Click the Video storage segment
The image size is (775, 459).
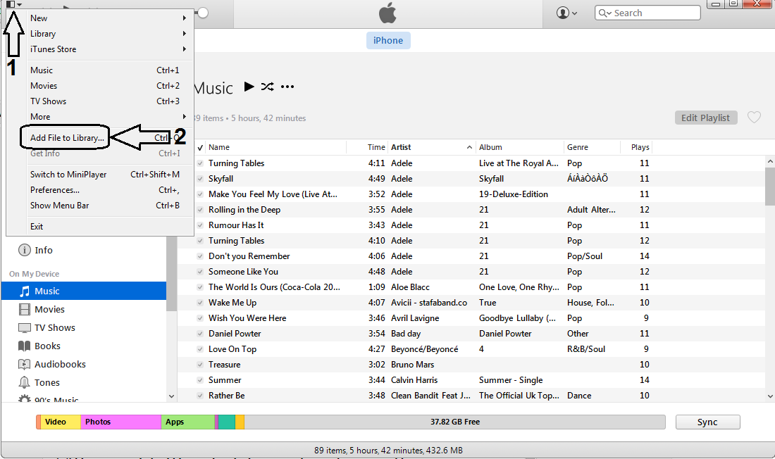click(61, 422)
